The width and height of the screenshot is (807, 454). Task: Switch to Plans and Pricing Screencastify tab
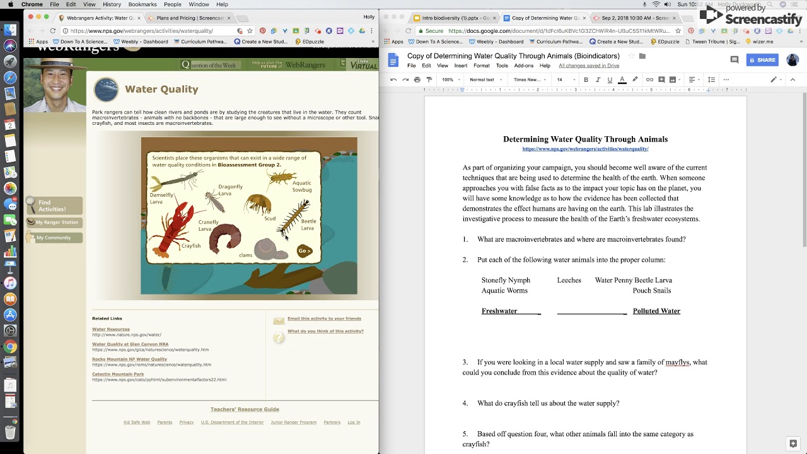[189, 18]
